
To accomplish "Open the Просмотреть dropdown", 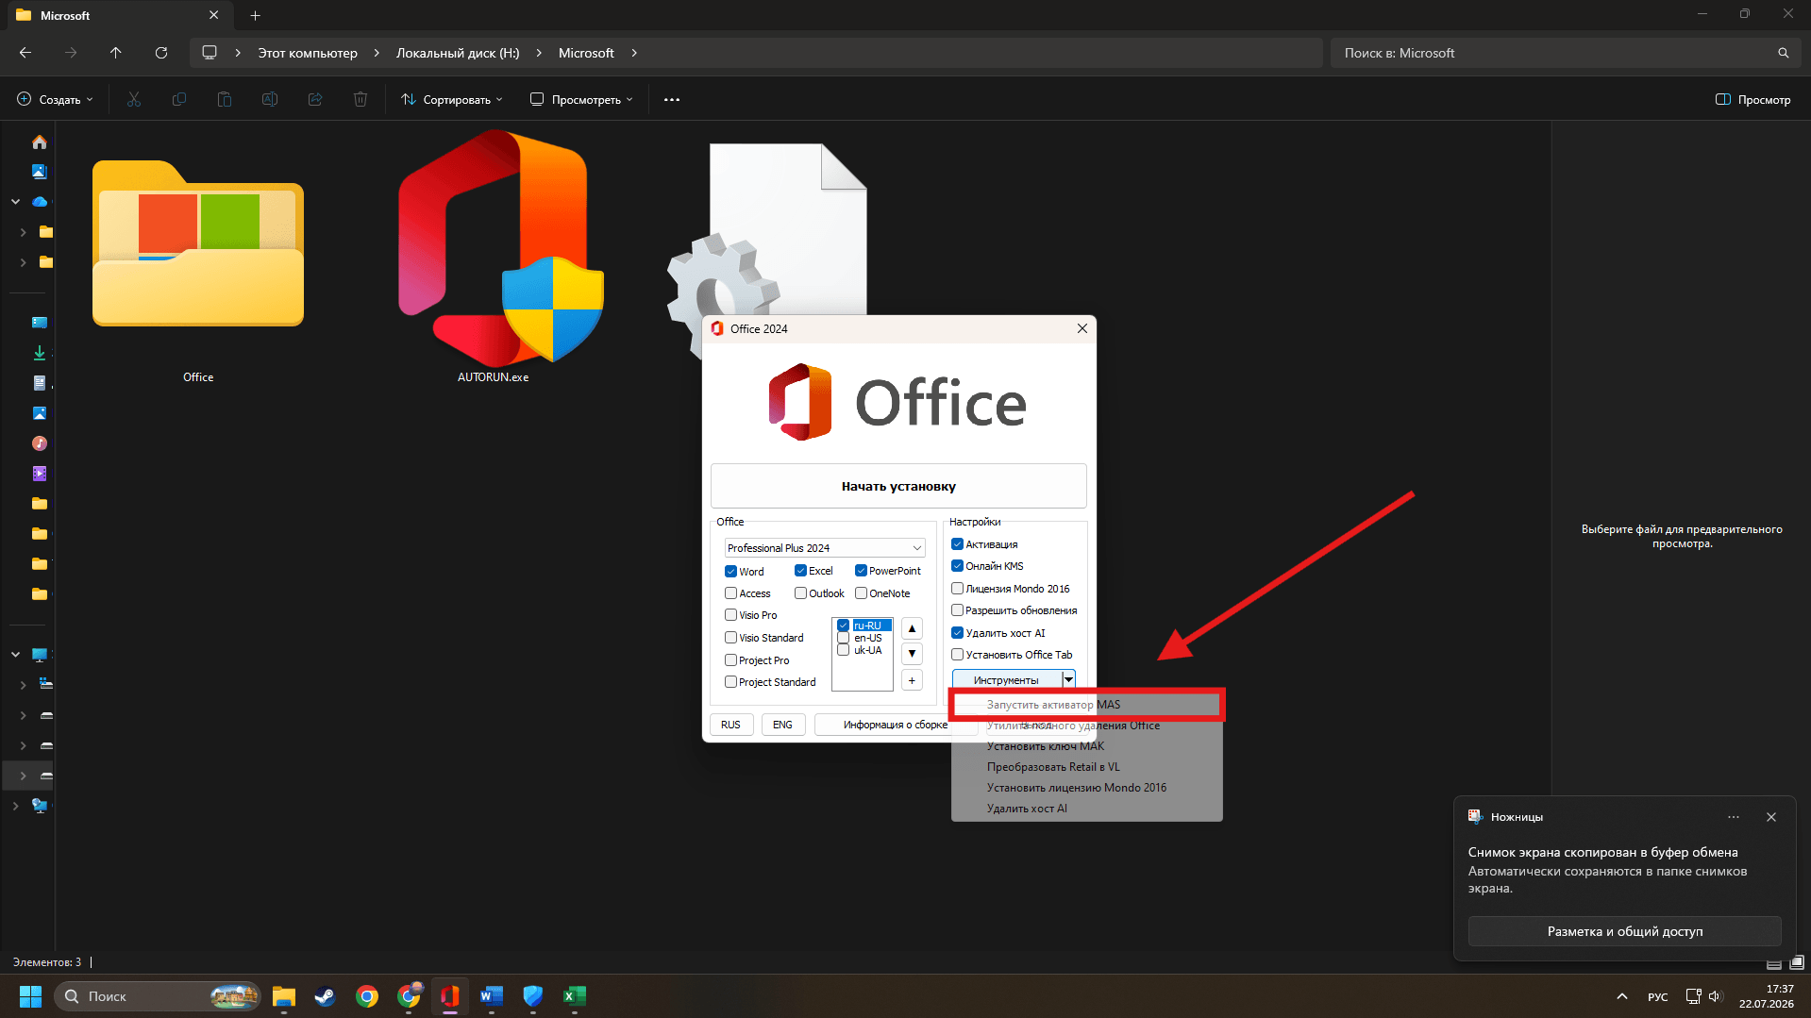I will click(x=581, y=99).
